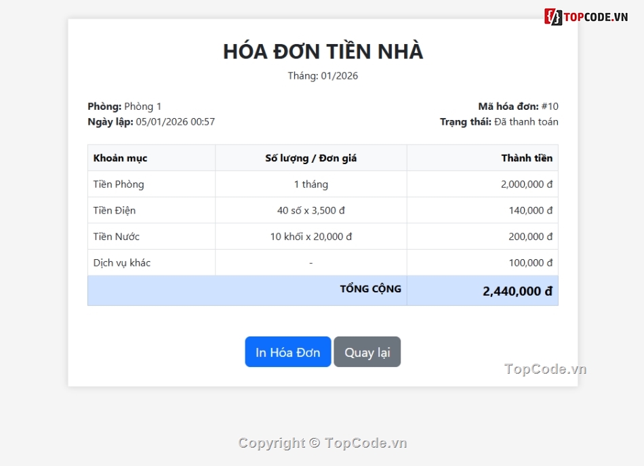Screen dimensions: 644x466
Task: Select the Tiền Phòng row label
Action: [119, 184]
